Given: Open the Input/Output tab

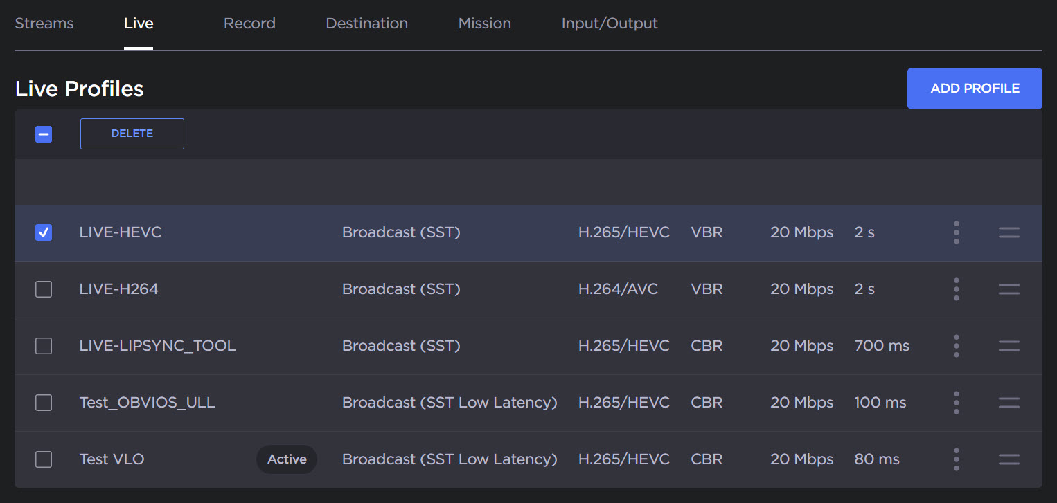Looking at the screenshot, I should [610, 24].
